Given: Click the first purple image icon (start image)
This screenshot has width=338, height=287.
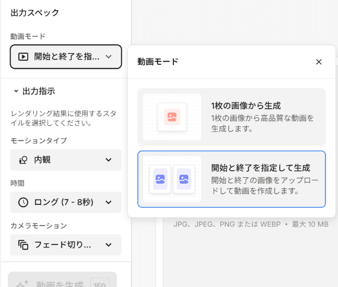Looking at the screenshot, I should [x=160, y=179].
